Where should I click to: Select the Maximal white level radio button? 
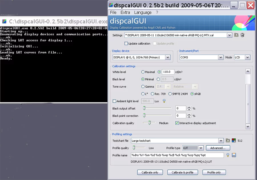click(x=143, y=72)
